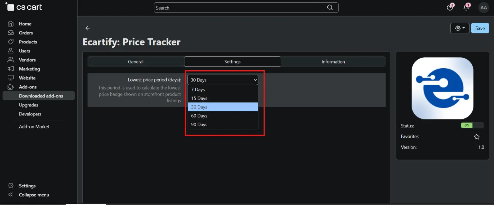Toggle the add-on Status ON switch
This screenshot has width=494, height=205.
click(x=472, y=126)
